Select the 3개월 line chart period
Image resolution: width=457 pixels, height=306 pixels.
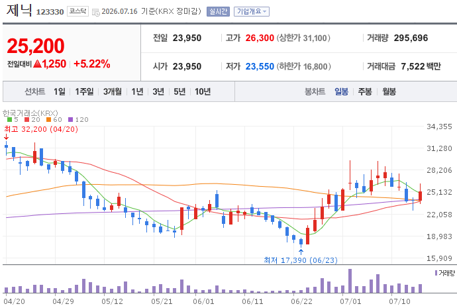pyautogui.click(x=113, y=92)
